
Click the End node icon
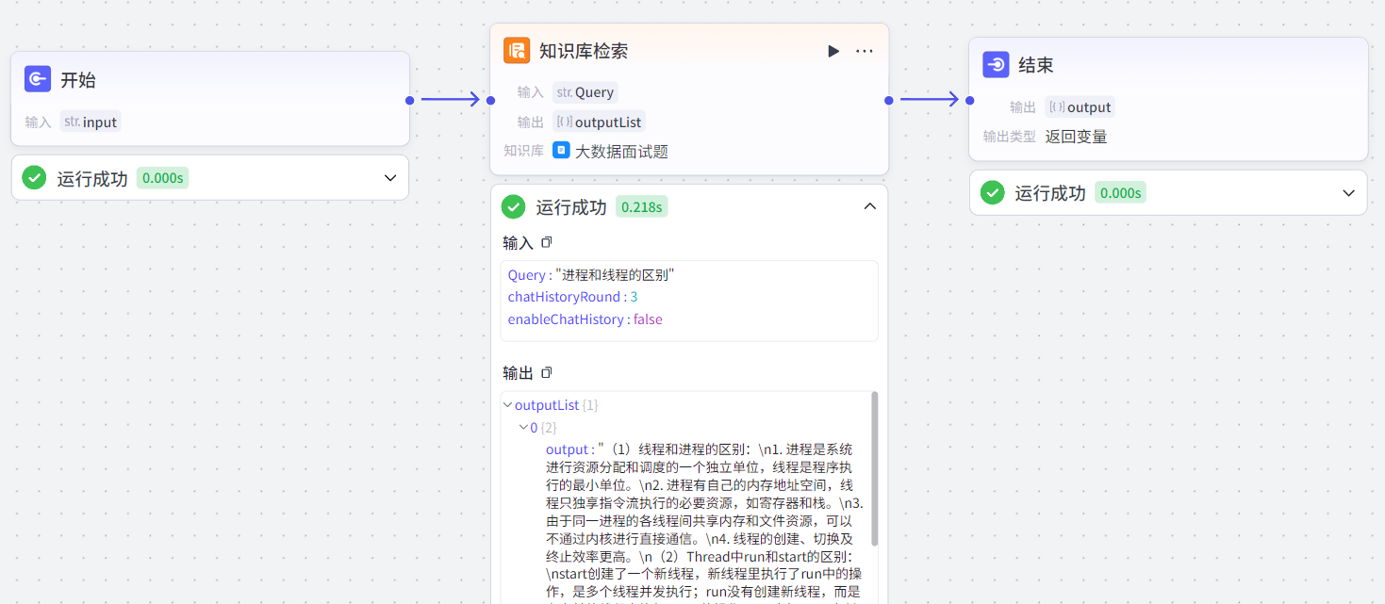click(996, 65)
